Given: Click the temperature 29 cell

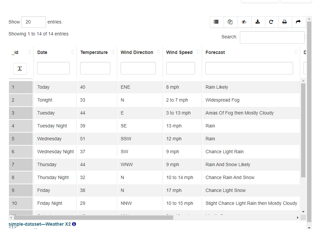Looking at the screenshot, I should pos(97,203).
